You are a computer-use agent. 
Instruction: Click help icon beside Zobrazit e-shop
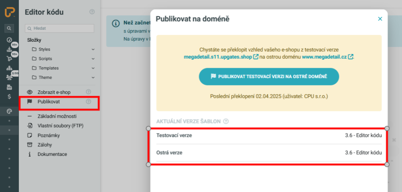pyautogui.click(x=88, y=92)
